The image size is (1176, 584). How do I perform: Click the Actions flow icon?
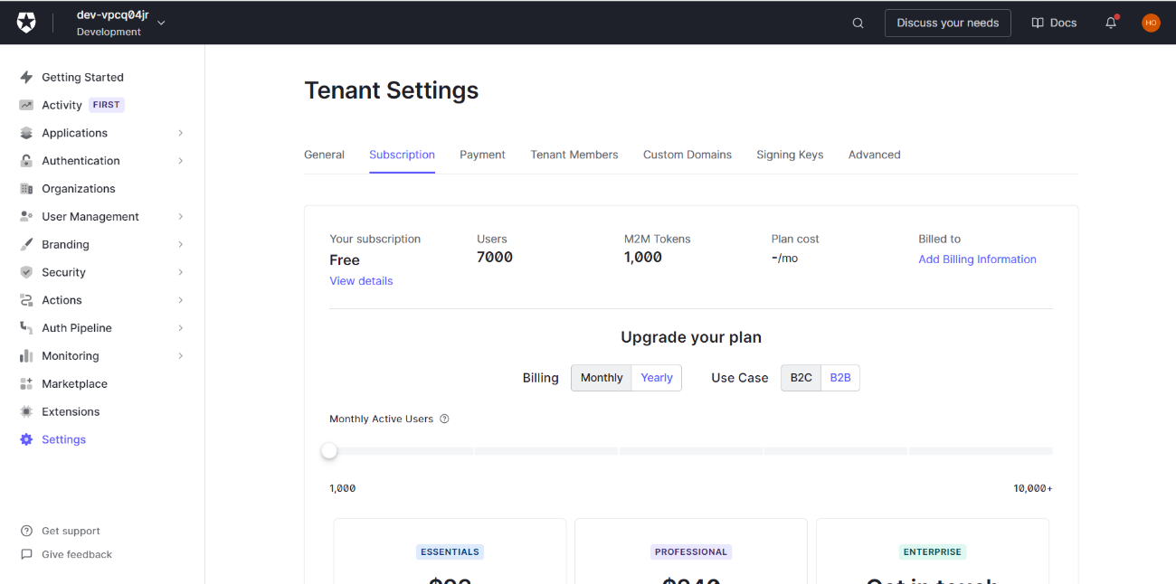pos(26,300)
